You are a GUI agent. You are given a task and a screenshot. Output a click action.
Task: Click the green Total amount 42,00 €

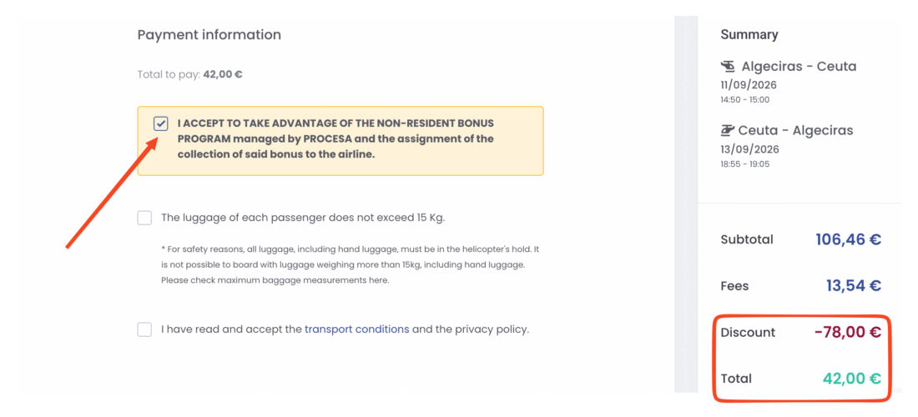click(852, 379)
